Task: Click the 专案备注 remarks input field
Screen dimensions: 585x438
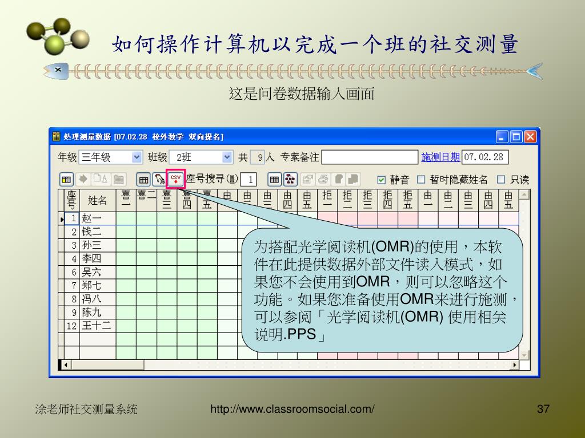Action: click(x=370, y=157)
